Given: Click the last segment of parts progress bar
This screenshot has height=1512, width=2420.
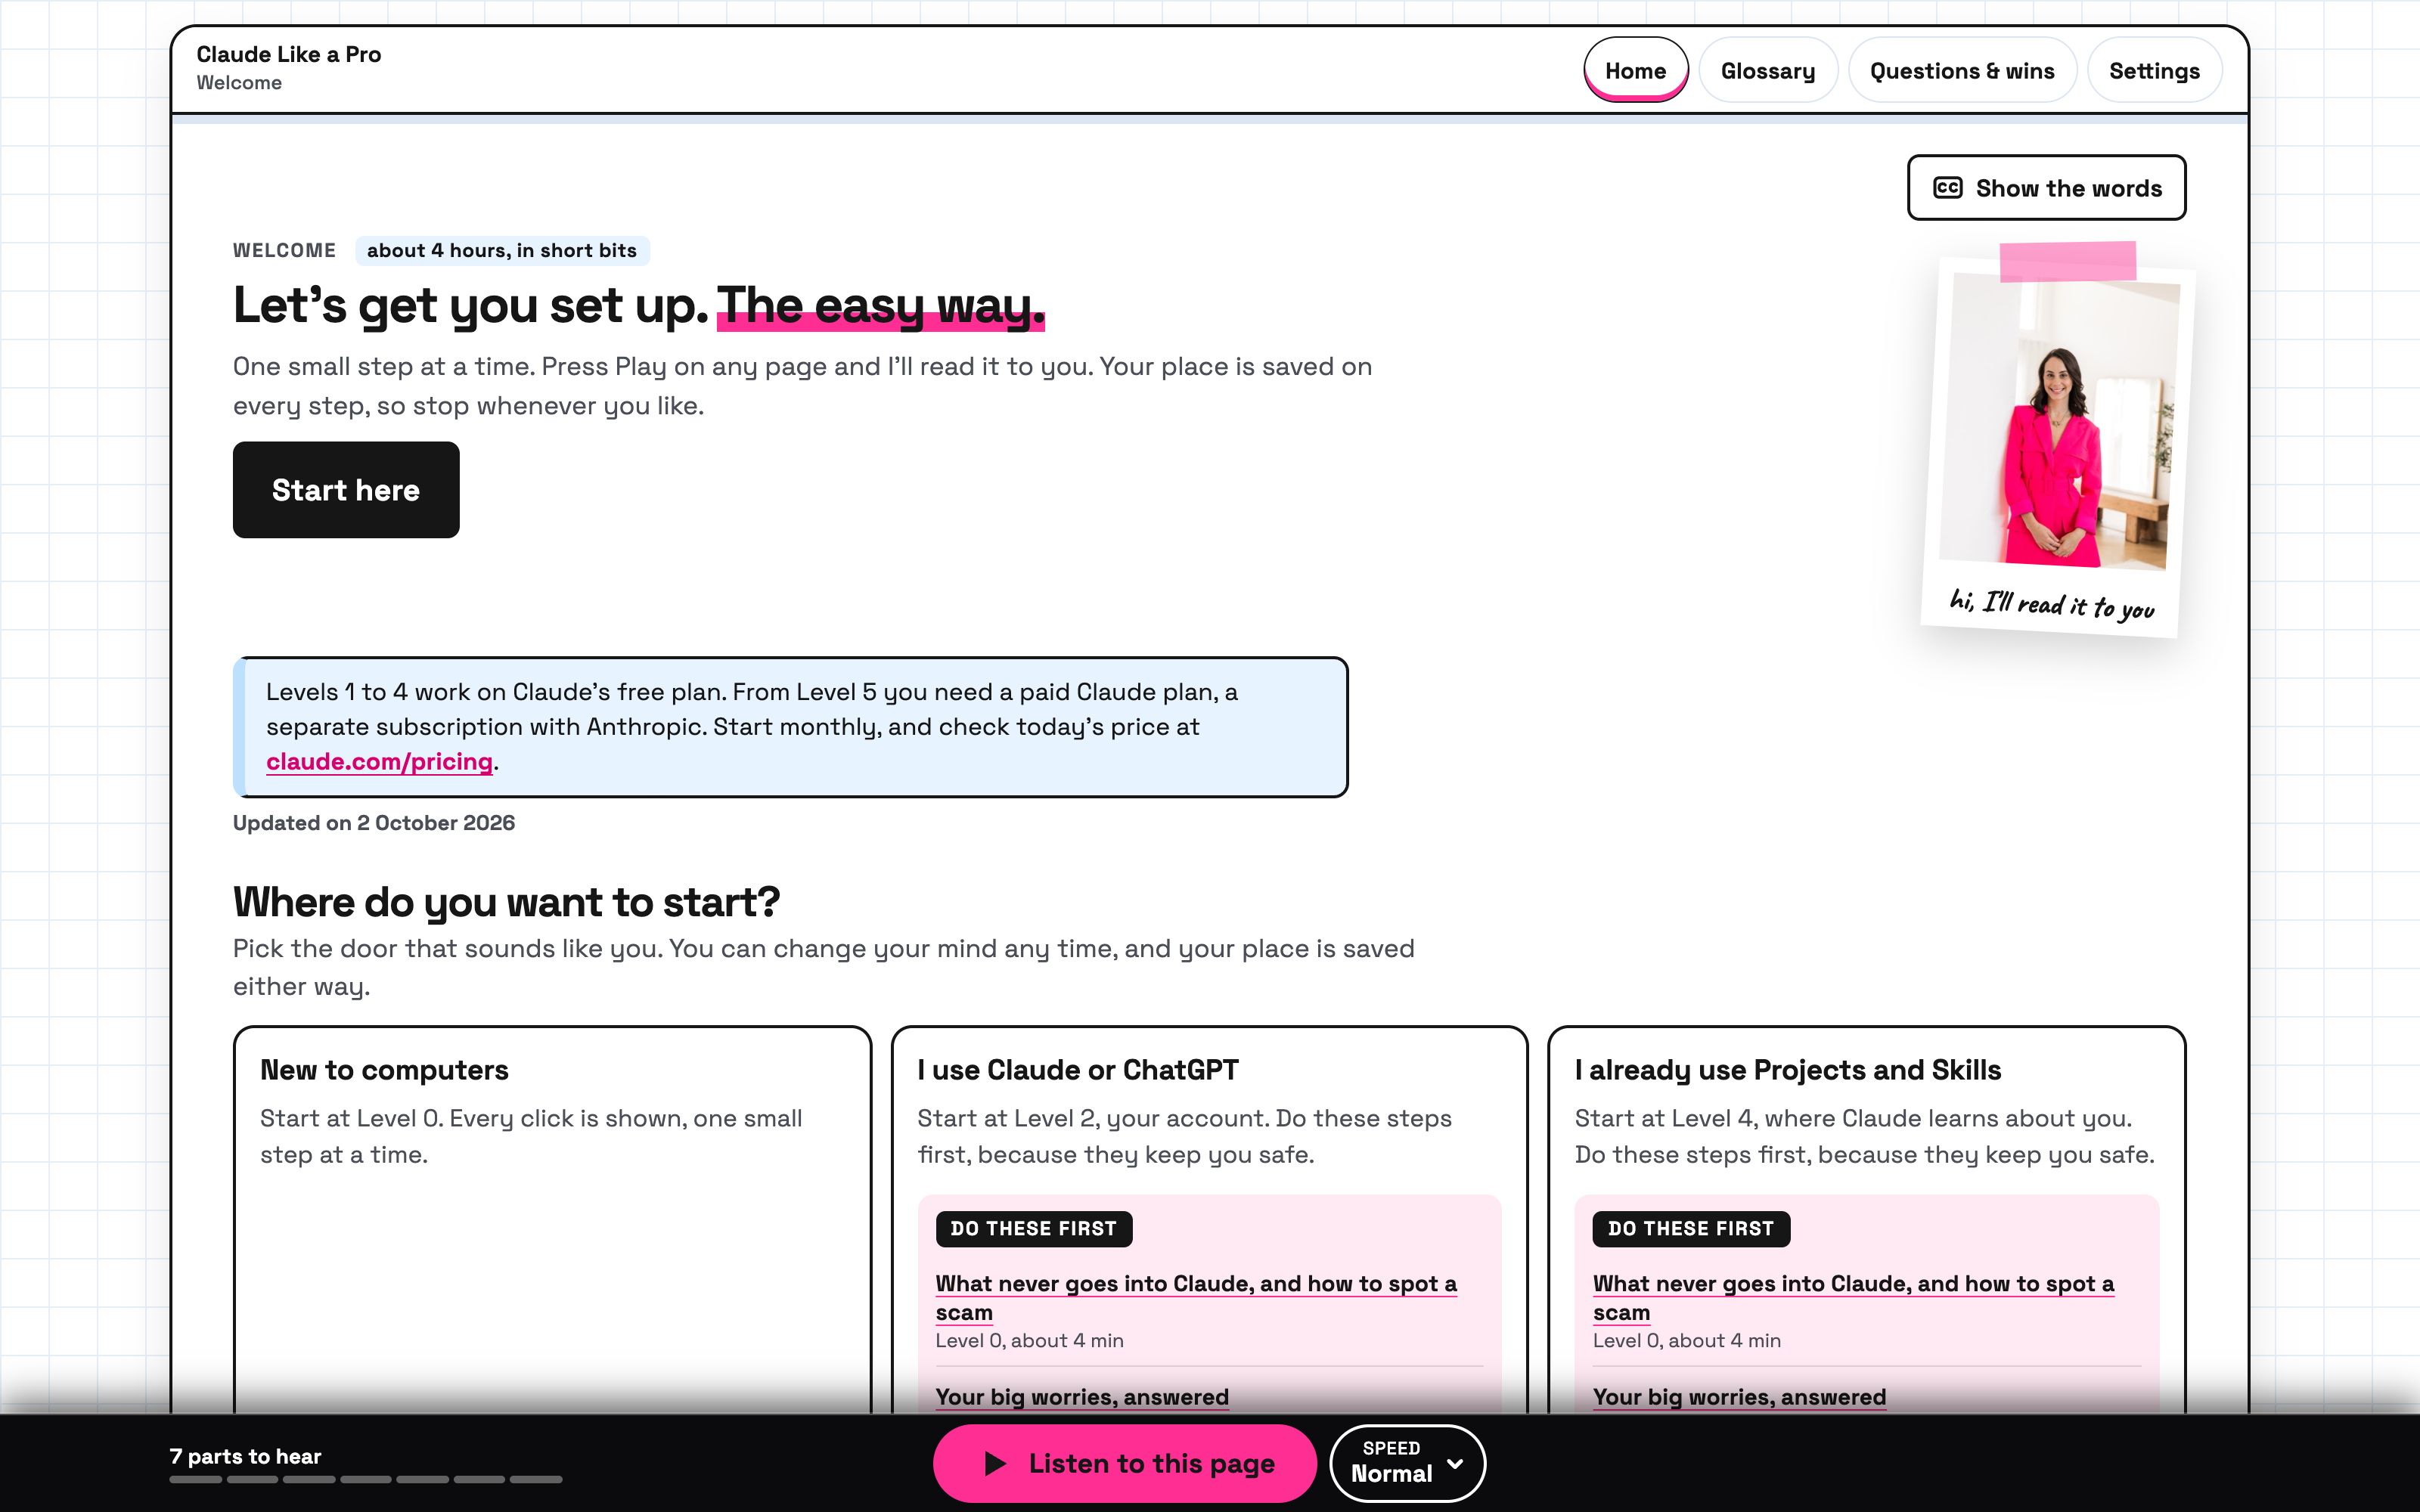Looking at the screenshot, I should [536, 1479].
